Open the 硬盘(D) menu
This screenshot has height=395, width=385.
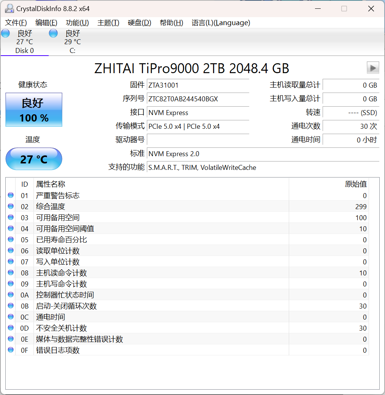(x=139, y=23)
